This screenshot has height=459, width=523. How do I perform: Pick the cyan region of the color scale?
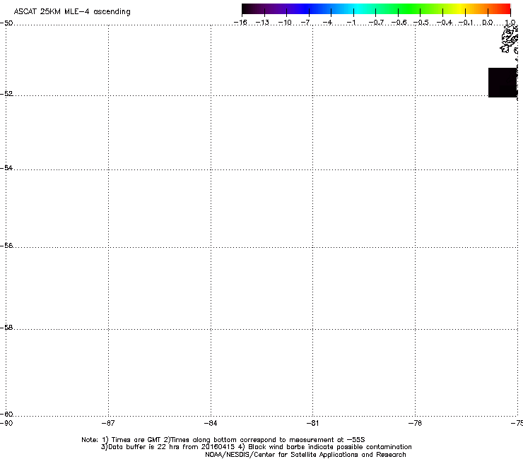click(357, 8)
